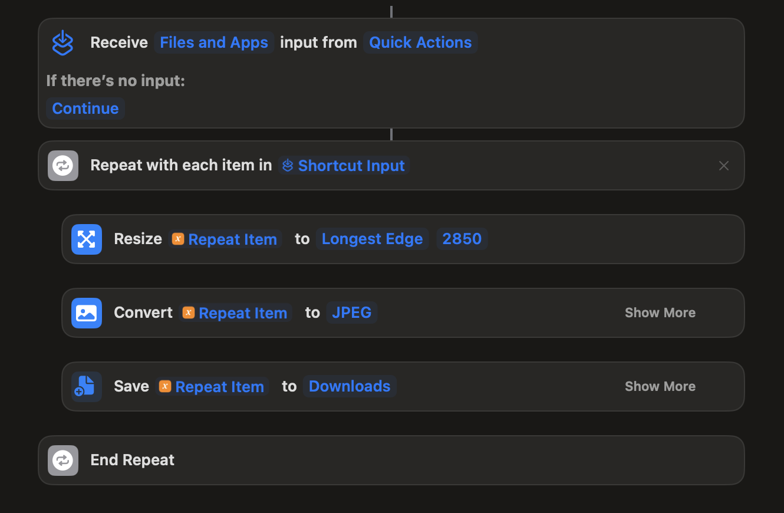Click the End Repeat loop icon

tap(62, 460)
